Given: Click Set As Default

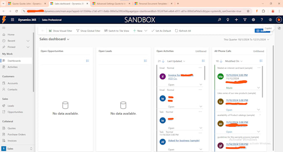Looking at the screenshot, I should [161, 31].
